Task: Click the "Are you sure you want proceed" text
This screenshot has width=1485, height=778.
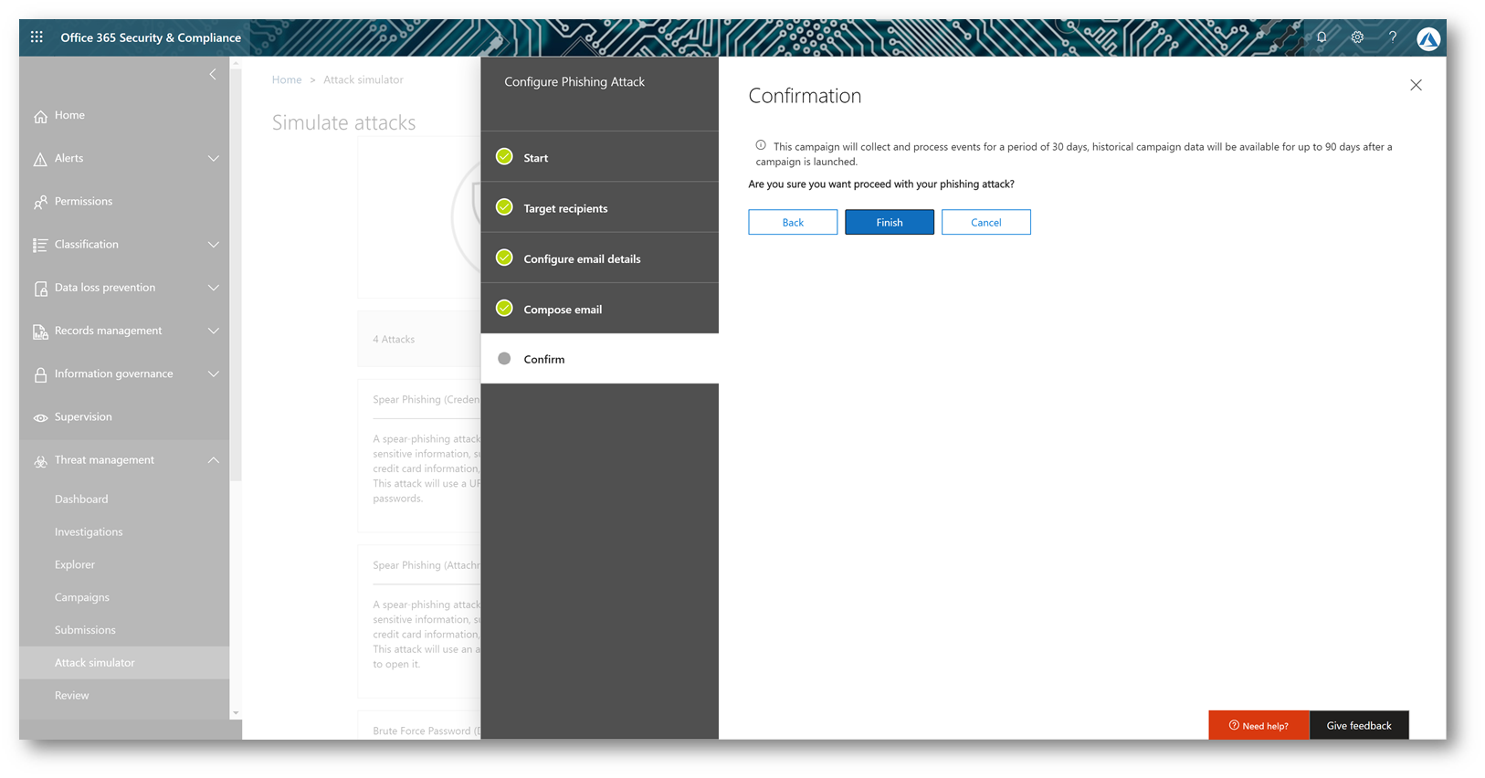Action: point(881,184)
